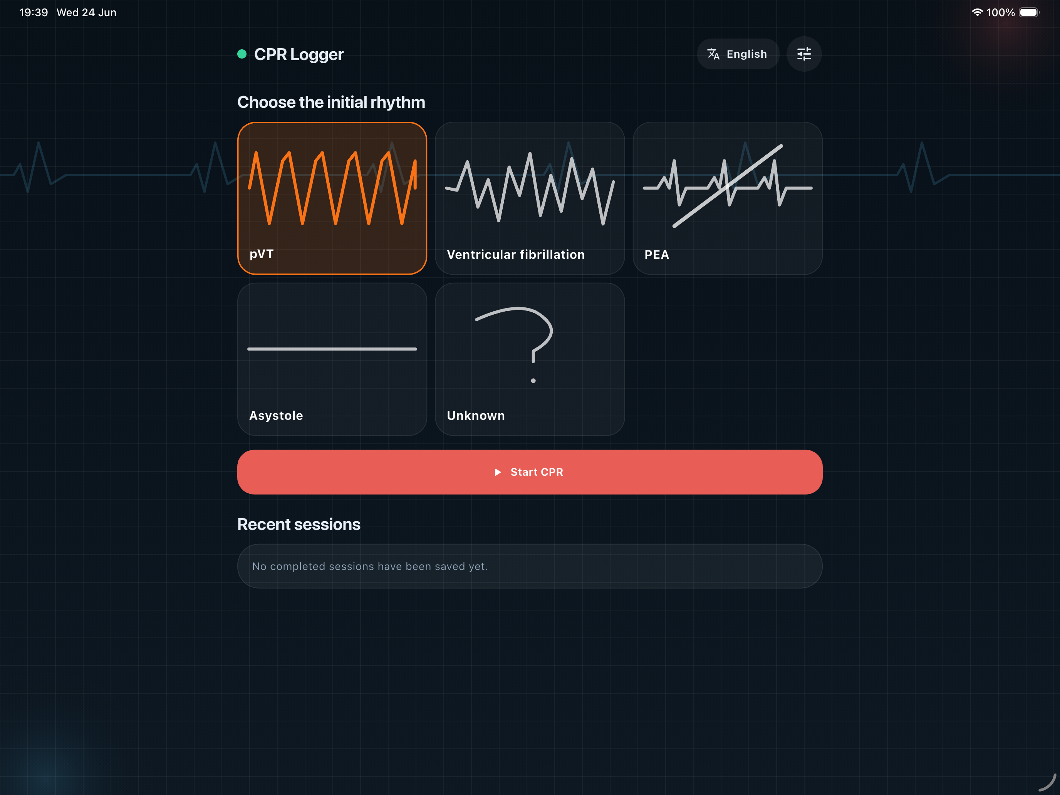Select the PEA rhythm card
The width and height of the screenshot is (1060, 795).
coord(728,198)
